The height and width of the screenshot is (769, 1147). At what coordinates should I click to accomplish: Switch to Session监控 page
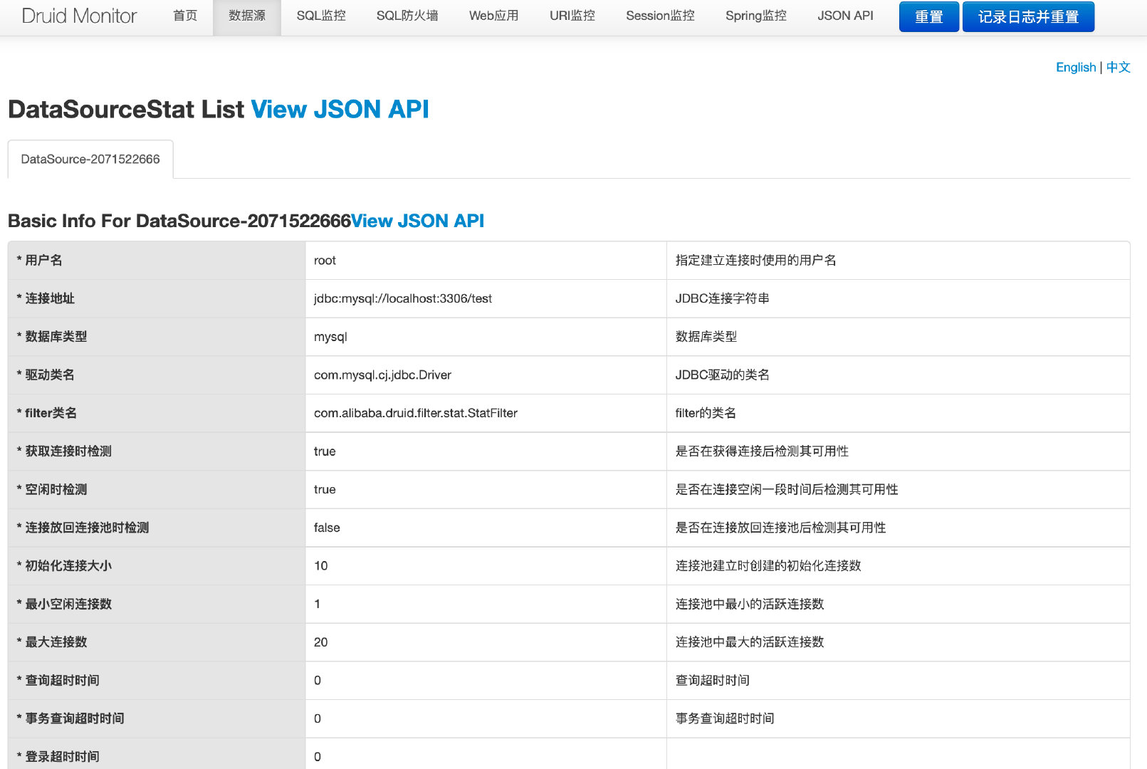[x=660, y=16]
